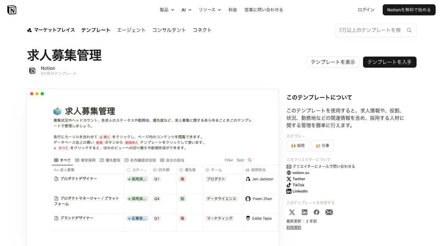Click the LinkedIn icon in creator links
The width and height of the screenshot is (443, 246).
[x=289, y=191]
